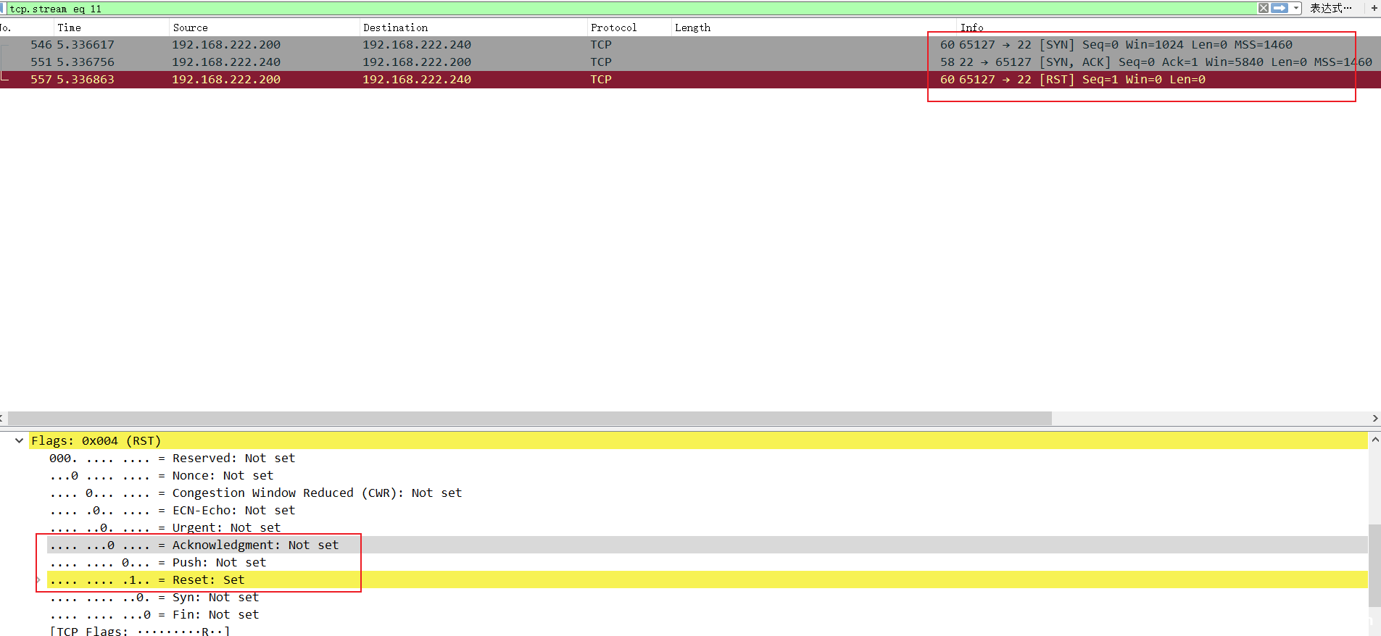Sort packets by the Destination column header

click(x=396, y=28)
